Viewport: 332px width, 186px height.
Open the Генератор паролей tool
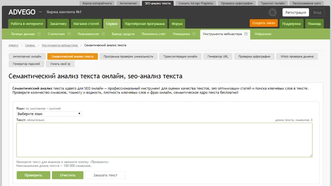click(x=26, y=64)
